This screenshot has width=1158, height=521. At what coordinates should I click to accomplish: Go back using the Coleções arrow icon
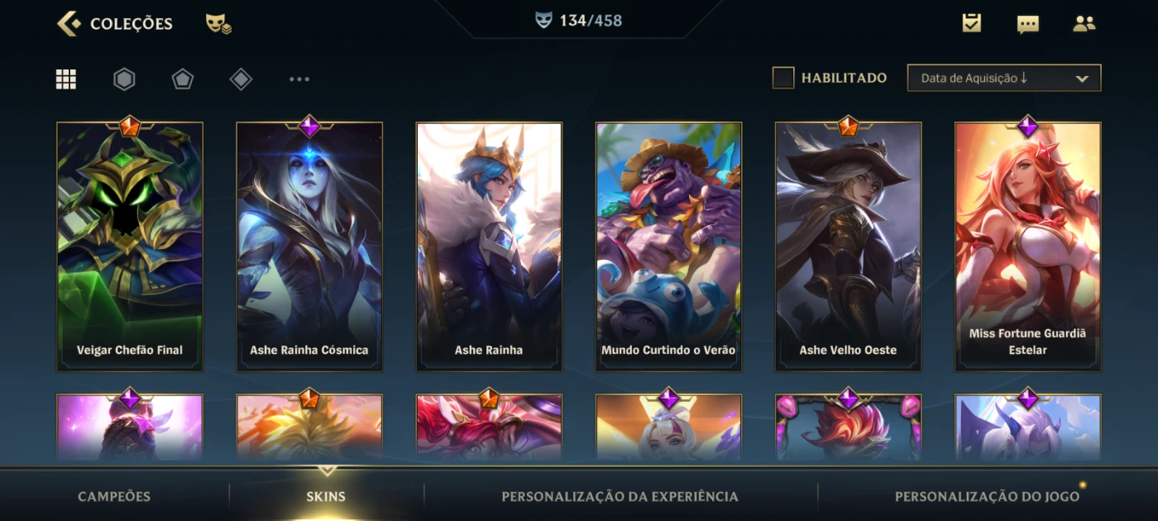(69, 23)
